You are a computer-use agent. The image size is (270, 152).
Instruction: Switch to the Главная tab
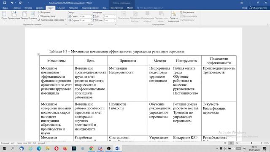[16, 8]
